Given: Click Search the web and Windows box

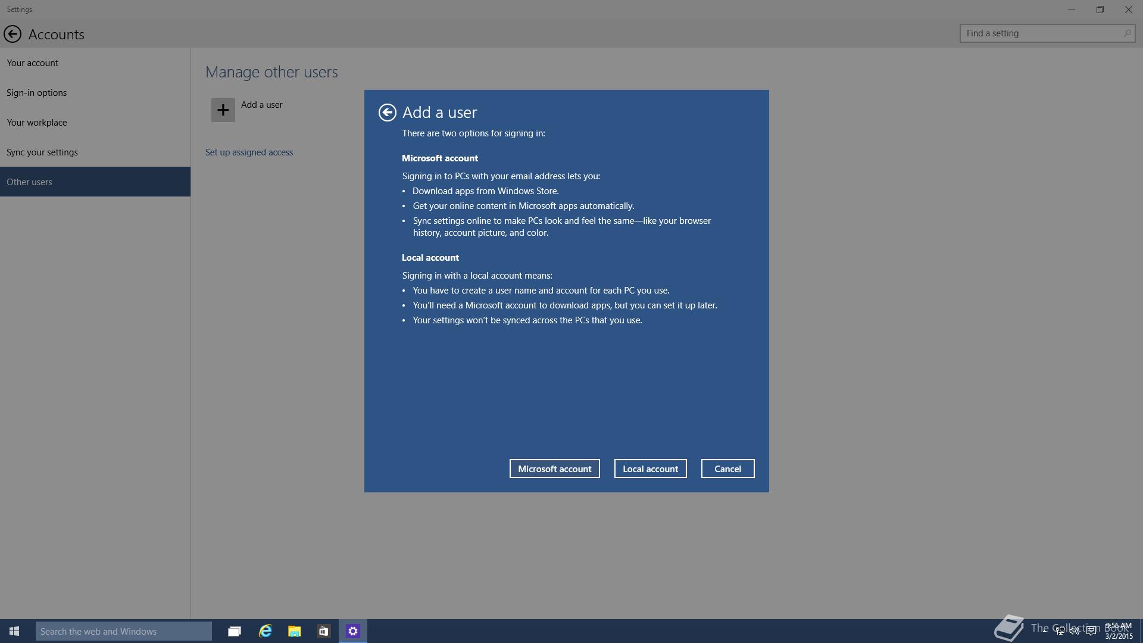Looking at the screenshot, I should tap(124, 631).
